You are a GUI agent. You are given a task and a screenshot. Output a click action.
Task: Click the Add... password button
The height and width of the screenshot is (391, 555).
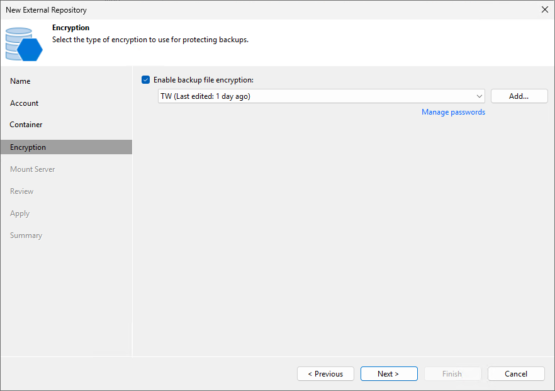[x=519, y=96]
